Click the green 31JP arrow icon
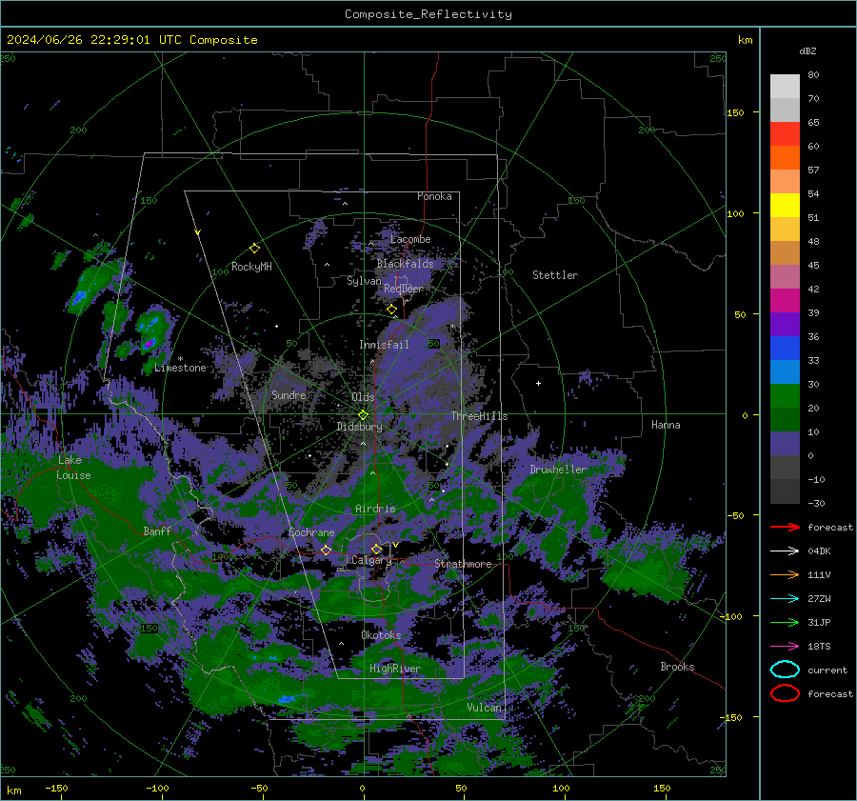The height and width of the screenshot is (801, 857). (785, 622)
